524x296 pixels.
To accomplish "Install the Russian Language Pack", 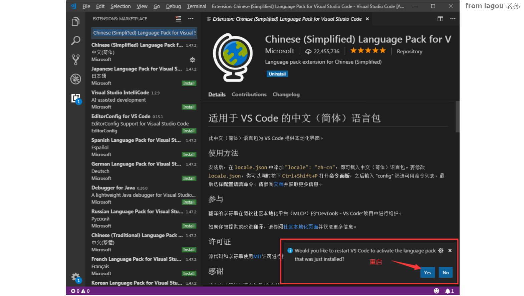I will click(x=189, y=226).
